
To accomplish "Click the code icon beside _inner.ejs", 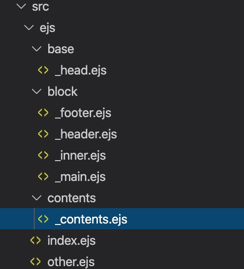I will (x=43, y=155).
